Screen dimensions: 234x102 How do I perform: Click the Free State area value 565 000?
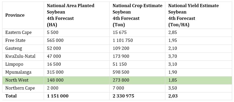[x=55, y=41]
